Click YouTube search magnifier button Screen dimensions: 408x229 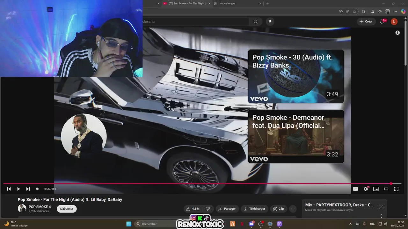click(x=256, y=21)
